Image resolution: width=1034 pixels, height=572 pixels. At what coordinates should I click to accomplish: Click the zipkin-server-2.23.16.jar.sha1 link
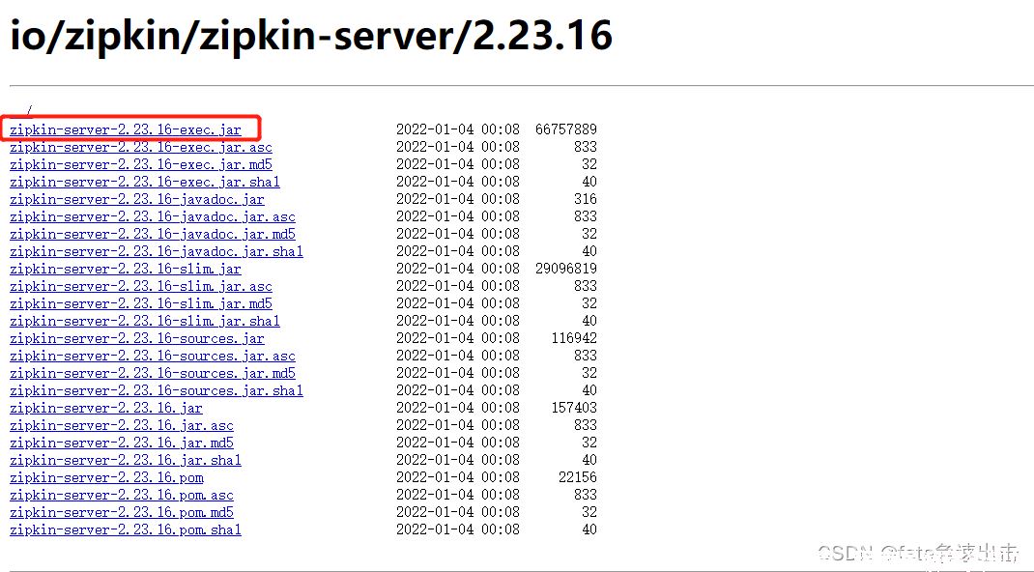coord(126,460)
